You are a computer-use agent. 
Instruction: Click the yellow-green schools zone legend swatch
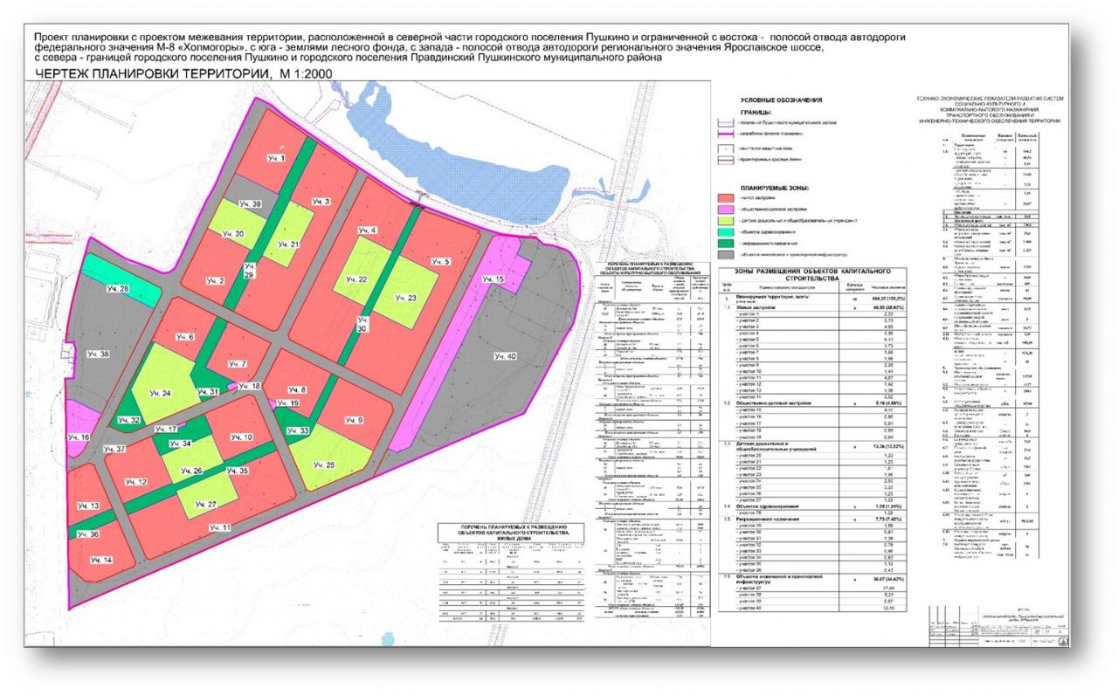726,221
